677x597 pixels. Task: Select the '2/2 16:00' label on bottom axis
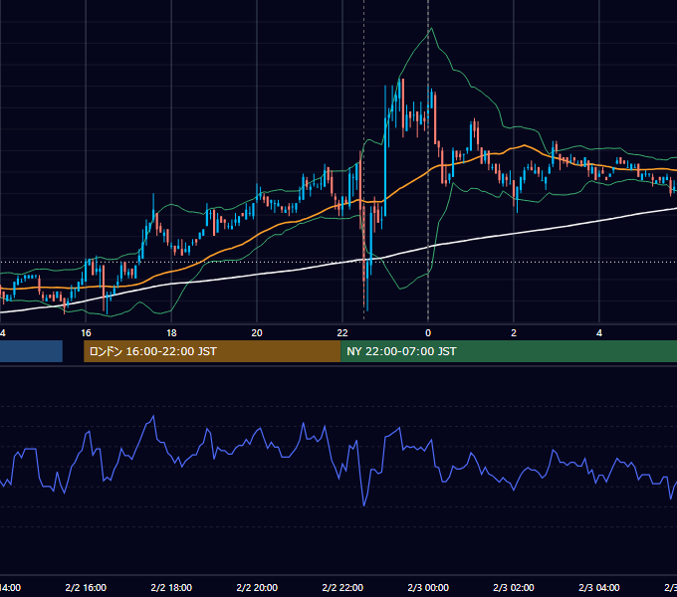[86, 587]
